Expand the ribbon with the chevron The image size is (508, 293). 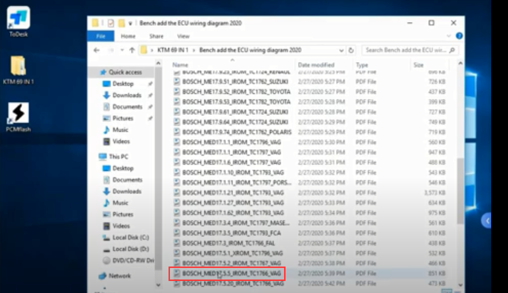(x=449, y=36)
